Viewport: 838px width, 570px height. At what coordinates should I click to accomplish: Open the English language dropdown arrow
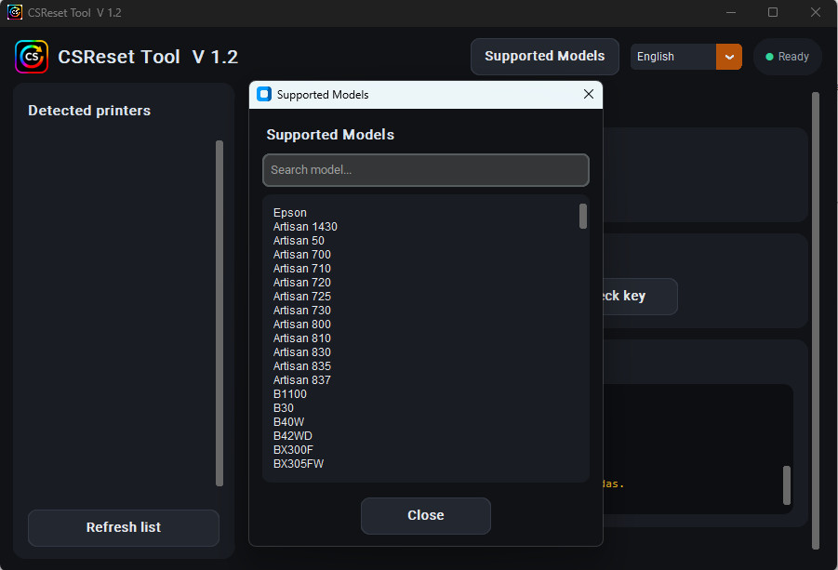coord(729,57)
